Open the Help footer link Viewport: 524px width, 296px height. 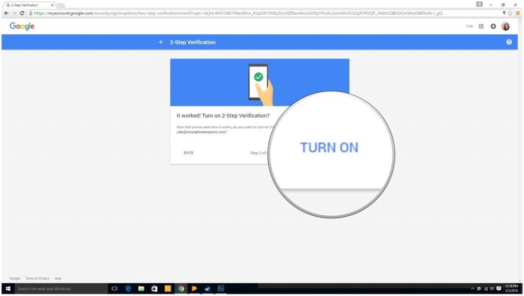(x=58, y=278)
